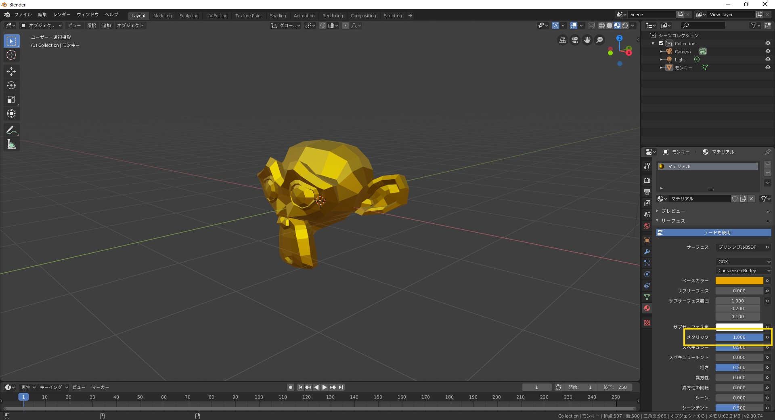The width and height of the screenshot is (775, 420).
Task: Open the Texture properties tab
Action: point(647,323)
